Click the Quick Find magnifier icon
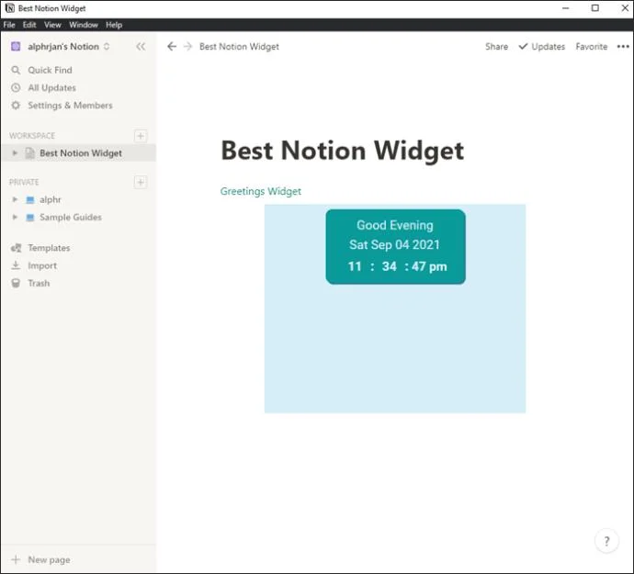 16,70
